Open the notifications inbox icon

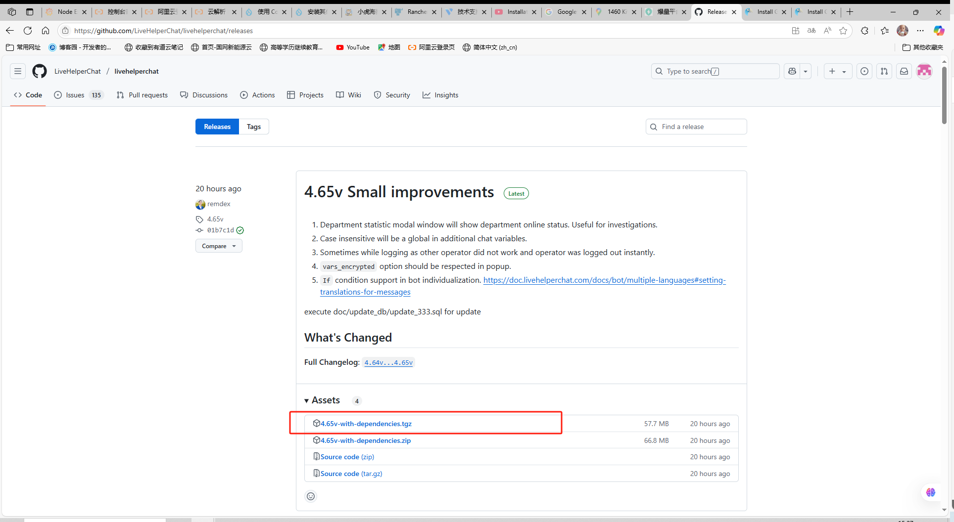coord(904,71)
